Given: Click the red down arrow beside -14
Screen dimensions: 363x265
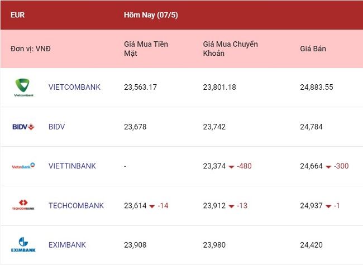Looking at the screenshot, I should click(x=152, y=206).
